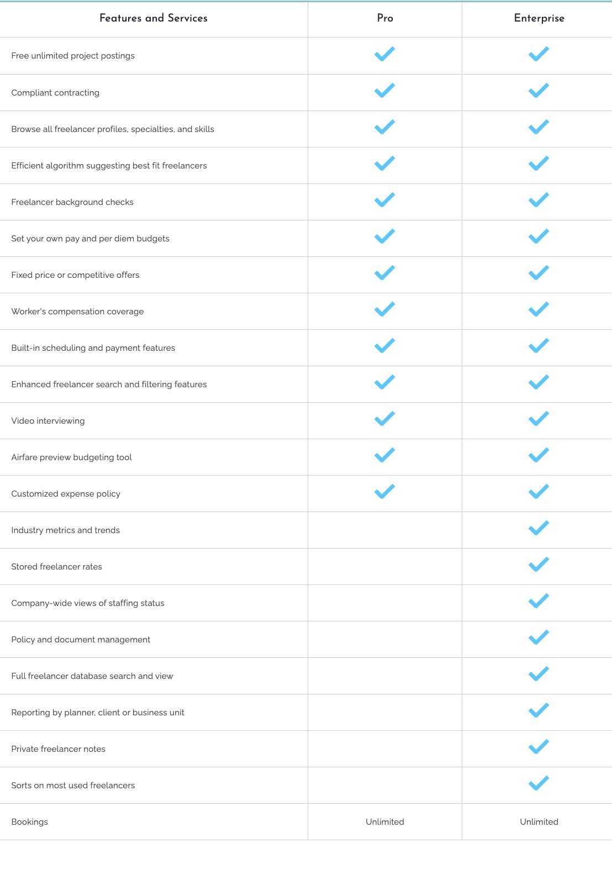612x875 pixels.
Task: Click the Pro plan Unlimited bookings value
Action: (385, 822)
